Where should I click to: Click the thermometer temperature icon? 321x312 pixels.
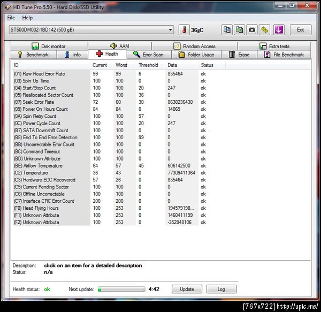[184, 30]
